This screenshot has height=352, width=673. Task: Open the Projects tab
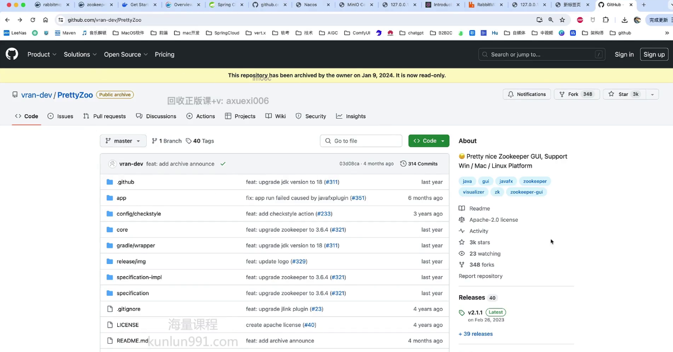(240, 116)
